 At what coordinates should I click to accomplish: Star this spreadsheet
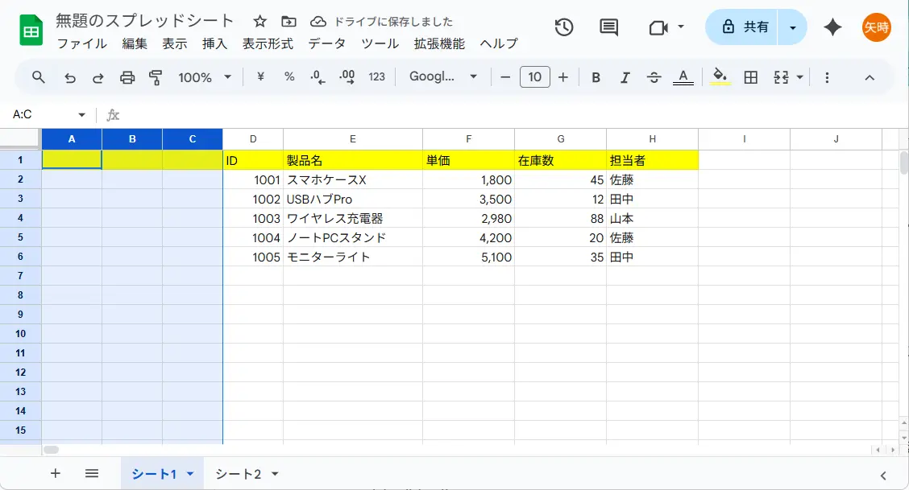(259, 22)
